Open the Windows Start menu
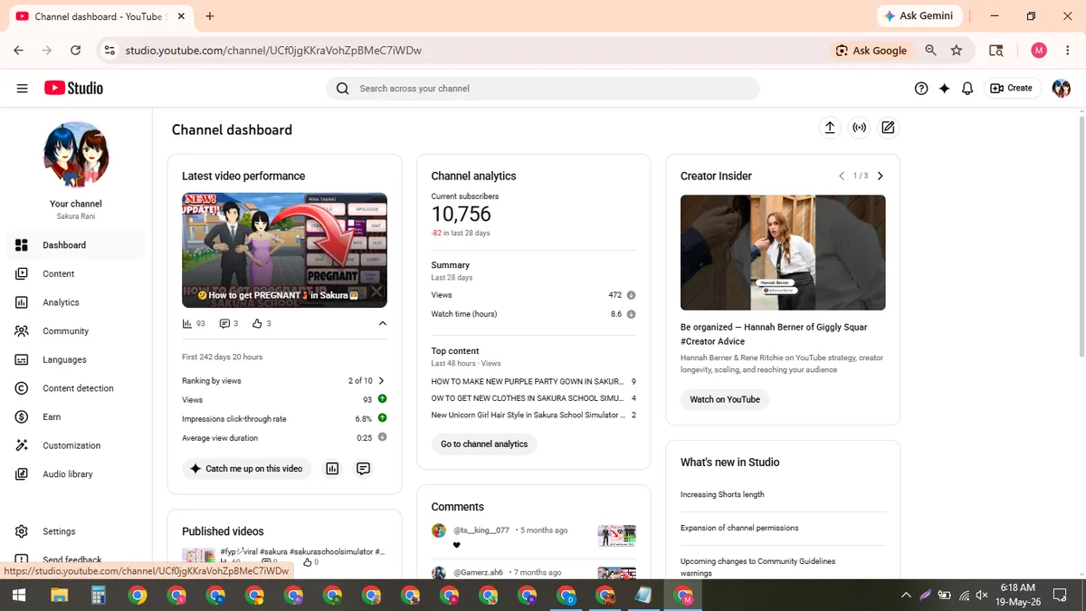The height and width of the screenshot is (611, 1086). [19, 595]
